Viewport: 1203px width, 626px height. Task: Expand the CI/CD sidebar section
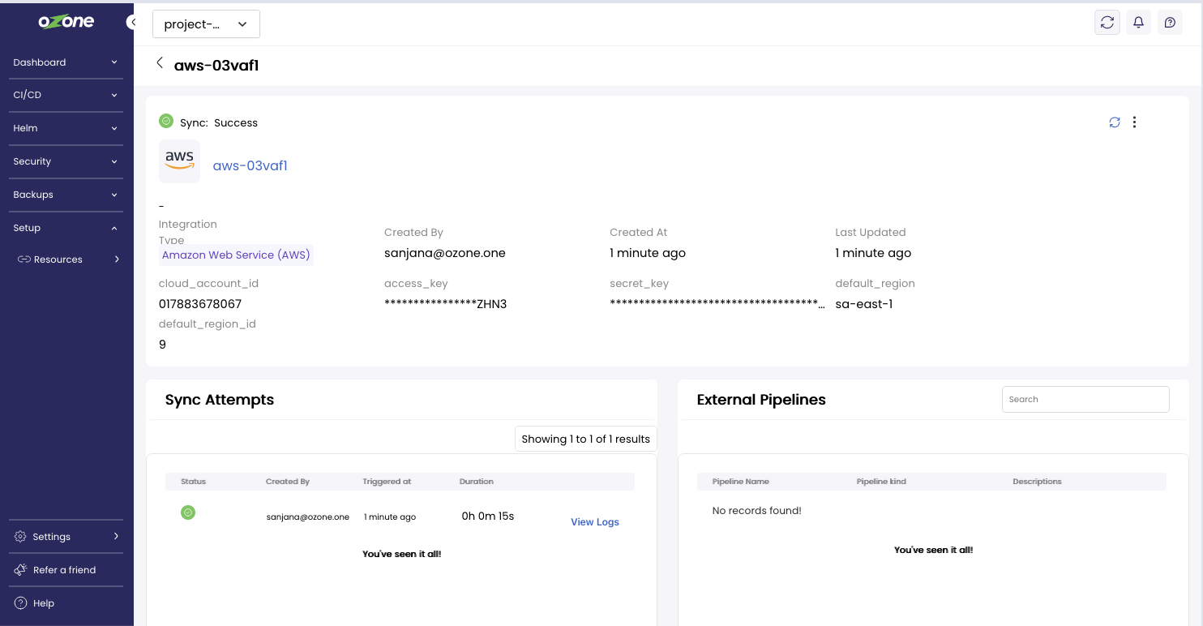point(66,95)
